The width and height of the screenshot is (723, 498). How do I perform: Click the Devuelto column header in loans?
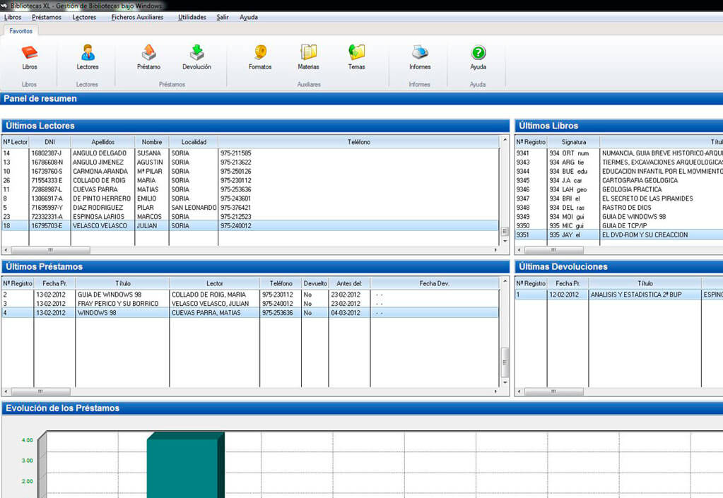pos(315,283)
